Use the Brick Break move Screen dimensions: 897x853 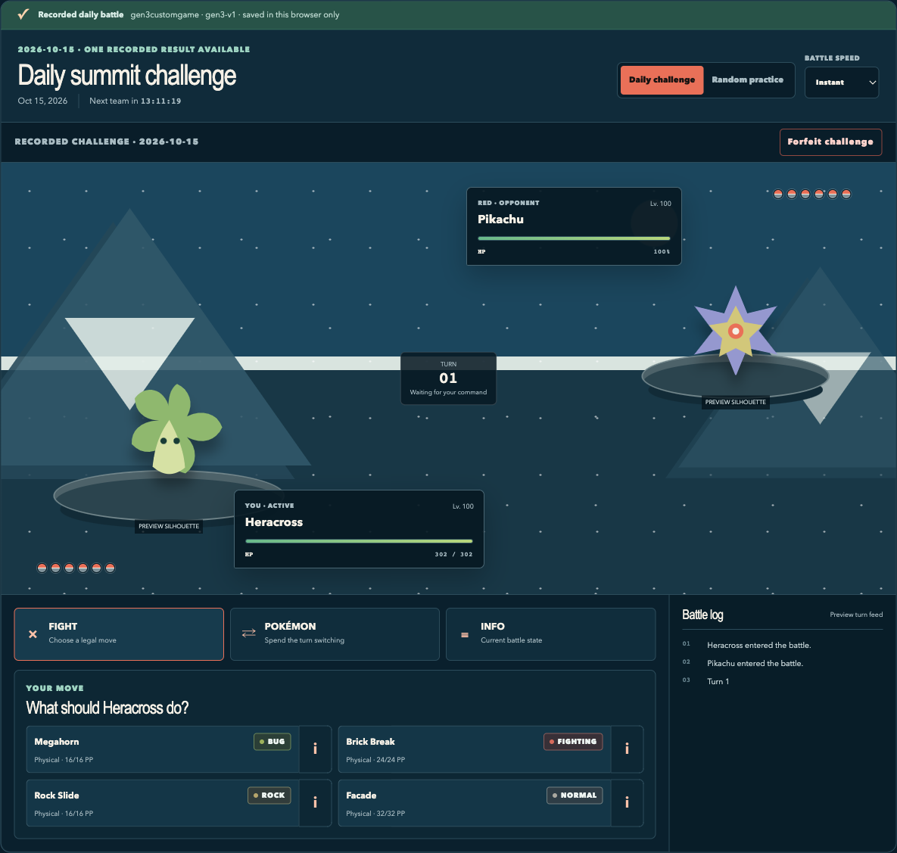pos(475,749)
